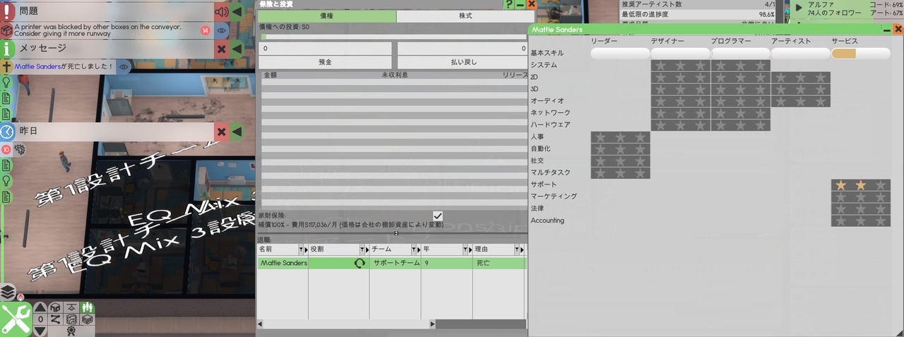Click the cross icon beside death message
904x337 pixels.
6,66
